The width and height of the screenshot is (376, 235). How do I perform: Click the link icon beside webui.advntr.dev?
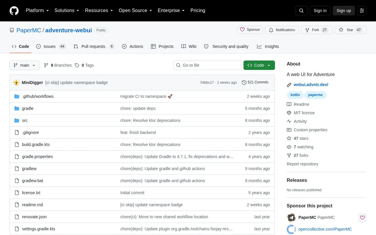click(x=289, y=85)
